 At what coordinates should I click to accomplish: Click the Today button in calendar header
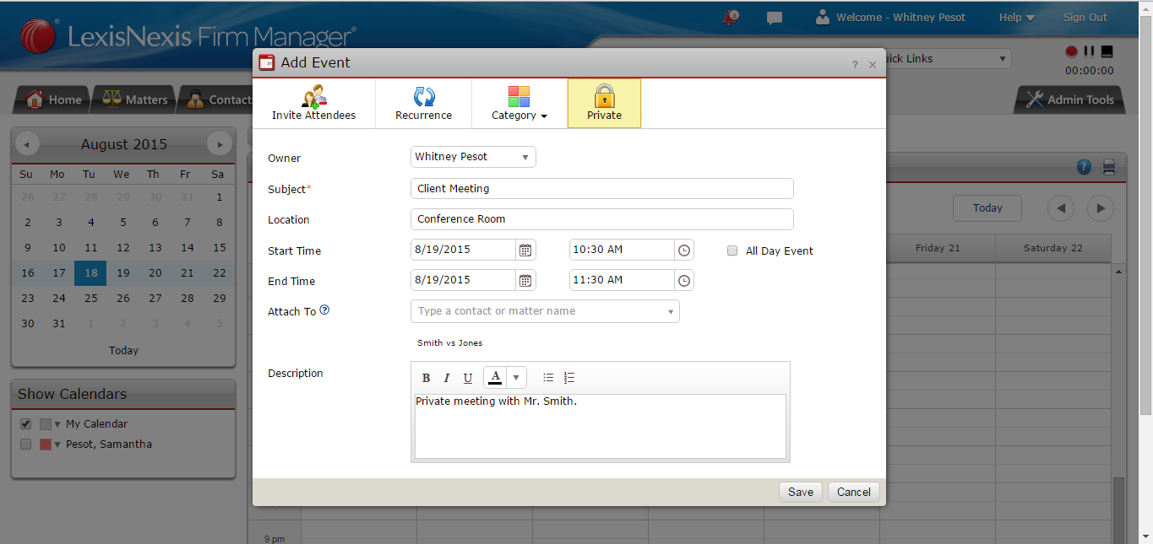pyautogui.click(x=987, y=208)
